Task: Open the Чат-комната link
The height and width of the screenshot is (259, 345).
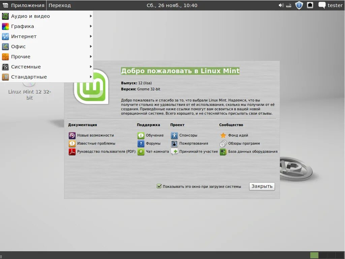Action: point(157,151)
